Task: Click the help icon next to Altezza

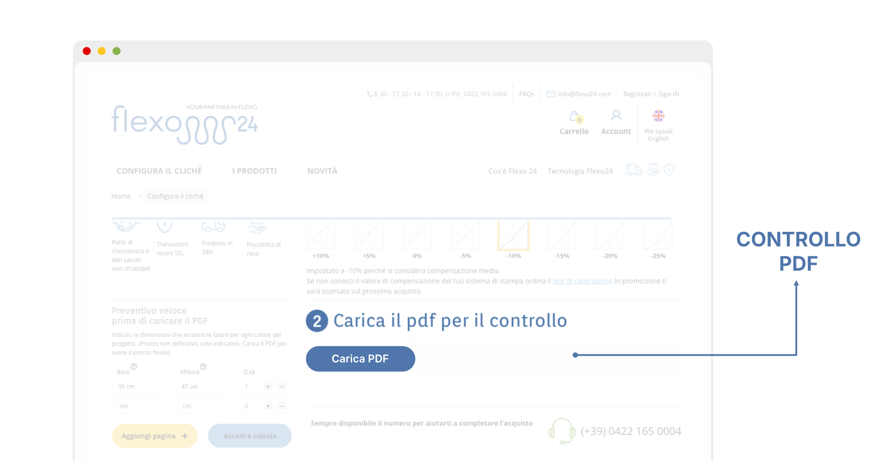Action: click(203, 366)
